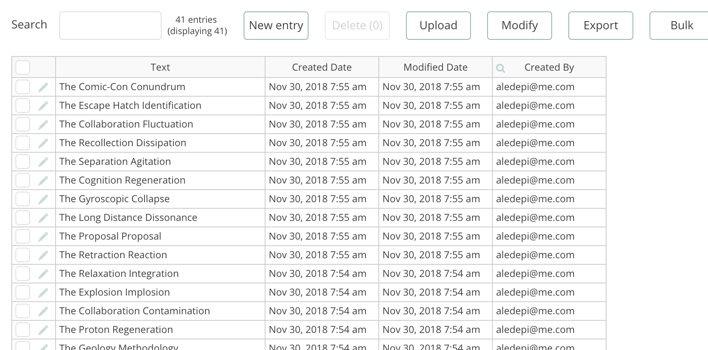
Task: Edit The Escape Hatch Identification entry via pencil
Action: click(x=43, y=106)
